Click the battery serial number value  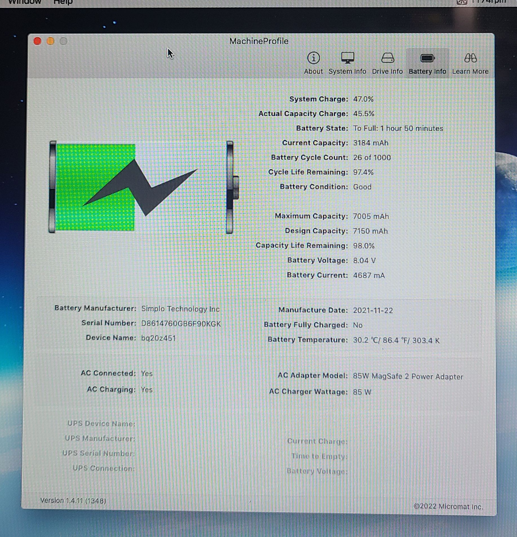(181, 324)
